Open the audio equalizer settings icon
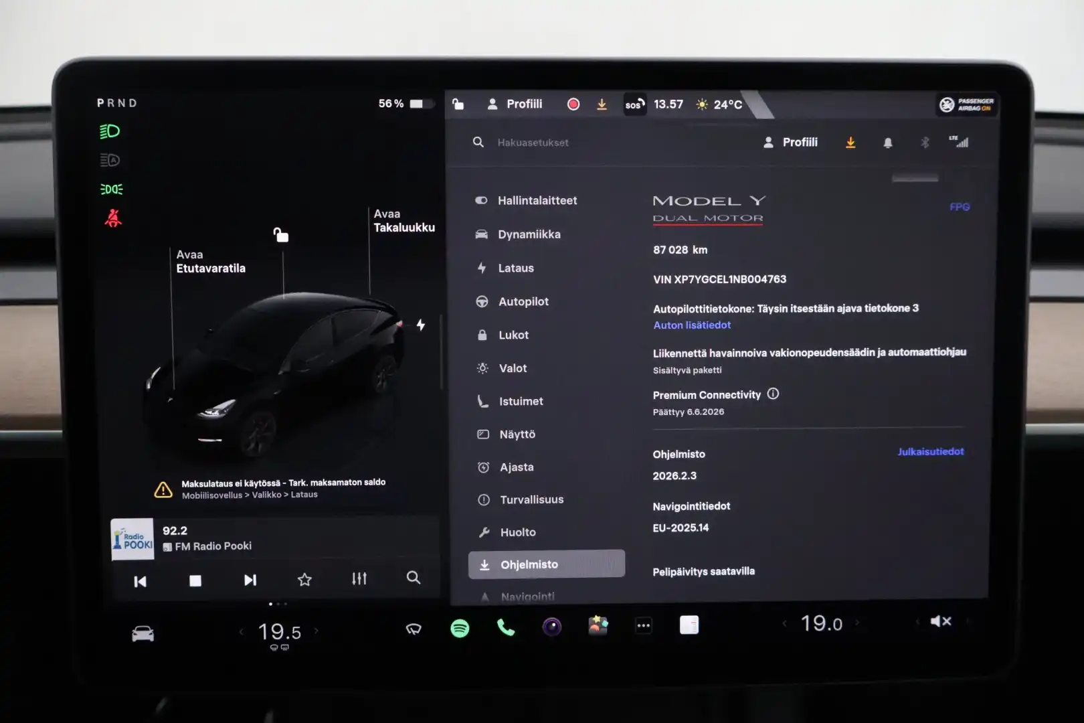 pos(359,578)
